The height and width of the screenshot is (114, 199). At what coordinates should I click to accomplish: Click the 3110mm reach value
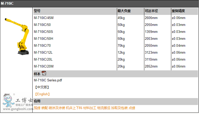(151, 59)
